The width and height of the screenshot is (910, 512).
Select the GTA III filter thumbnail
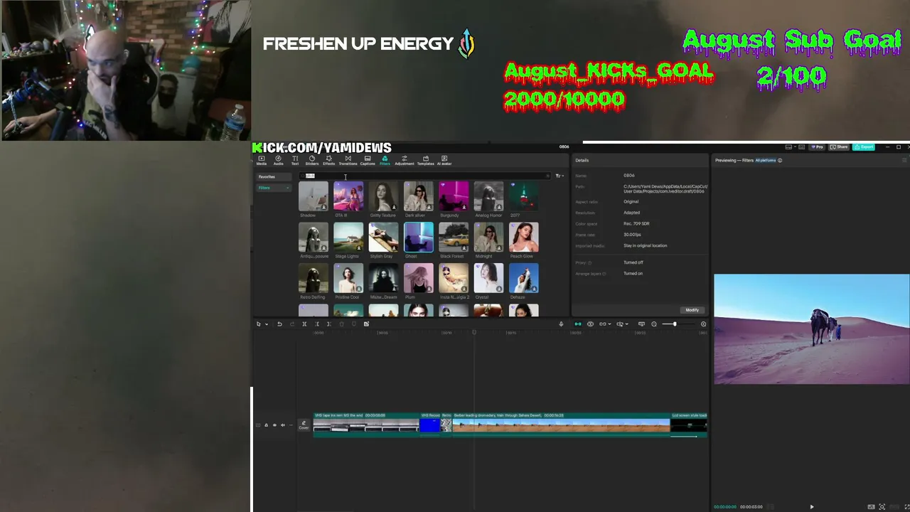tap(348, 196)
